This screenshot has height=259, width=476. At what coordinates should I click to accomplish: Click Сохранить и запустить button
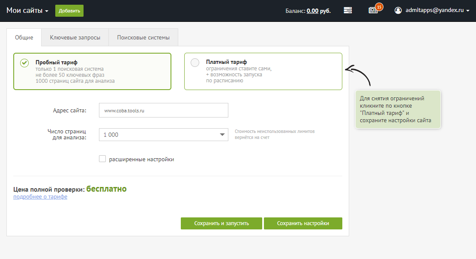coord(222,223)
